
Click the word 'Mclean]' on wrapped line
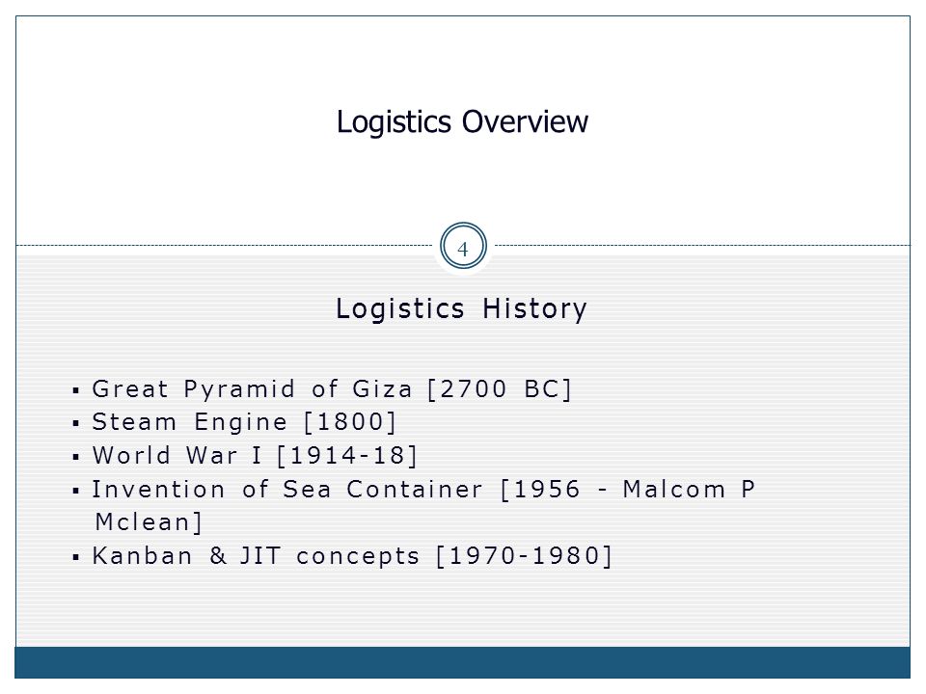point(149,522)
